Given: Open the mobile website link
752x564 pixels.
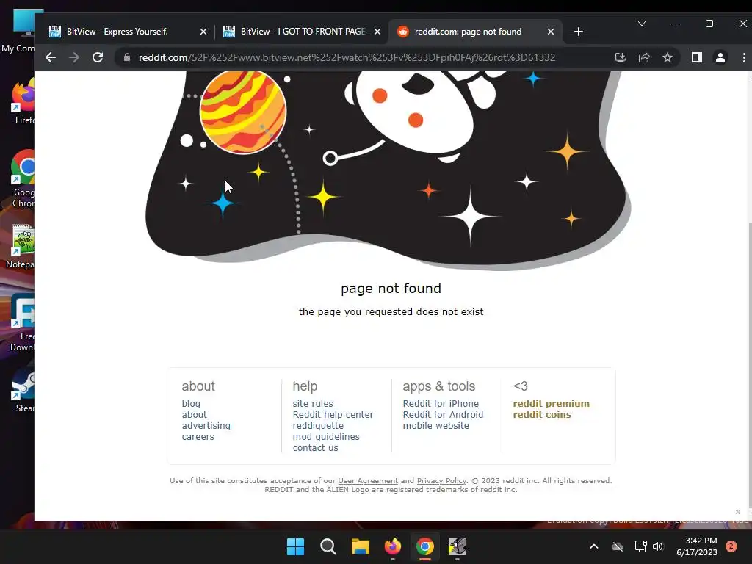Looking at the screenshot, I should pyautogui.click(x=435, y=425).
